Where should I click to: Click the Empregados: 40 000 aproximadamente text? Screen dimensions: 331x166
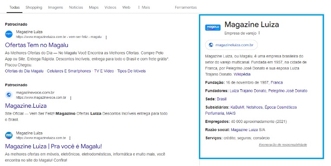246,122
